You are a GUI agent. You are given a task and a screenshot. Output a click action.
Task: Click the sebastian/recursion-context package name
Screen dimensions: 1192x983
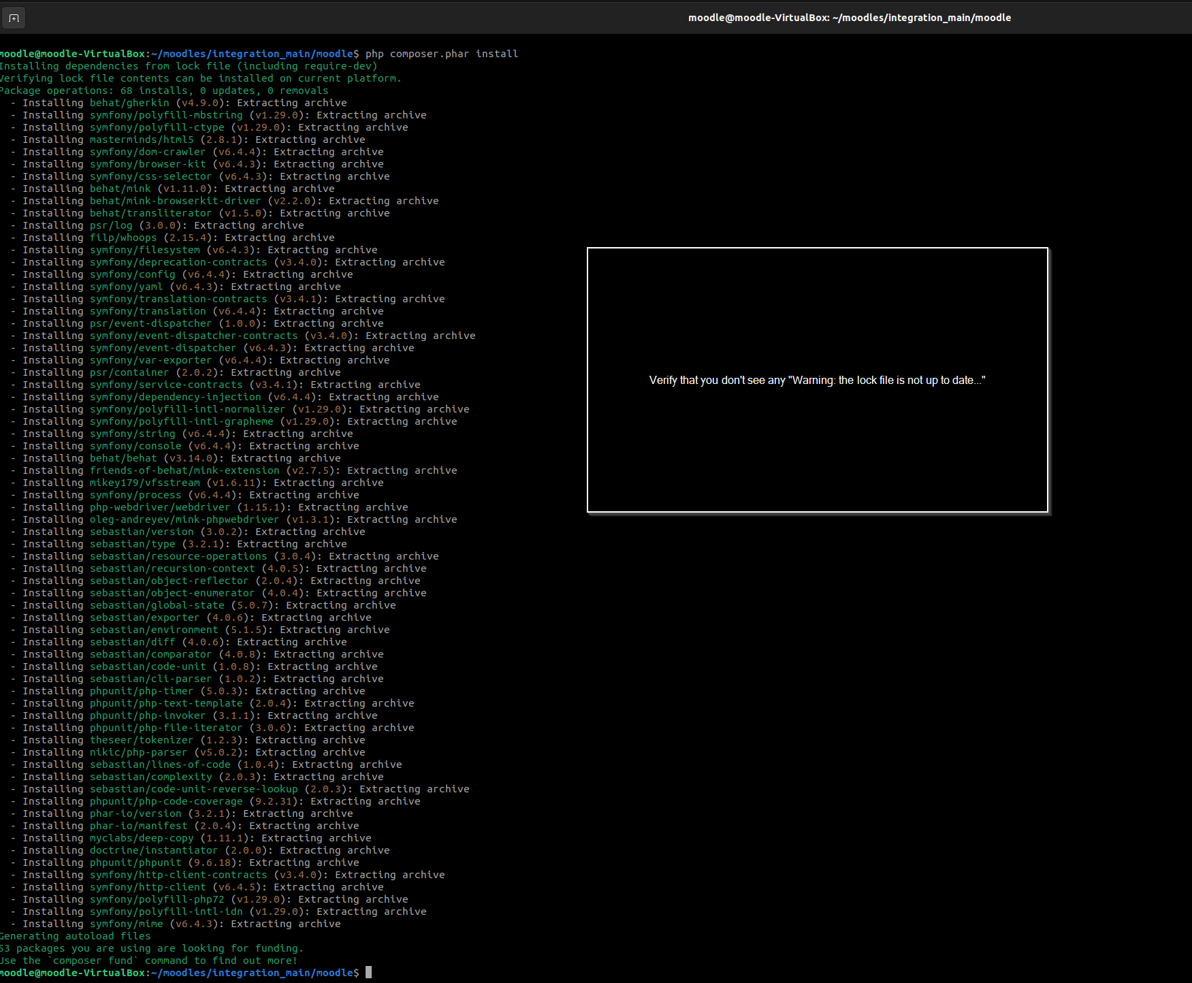tap(172, 568)
